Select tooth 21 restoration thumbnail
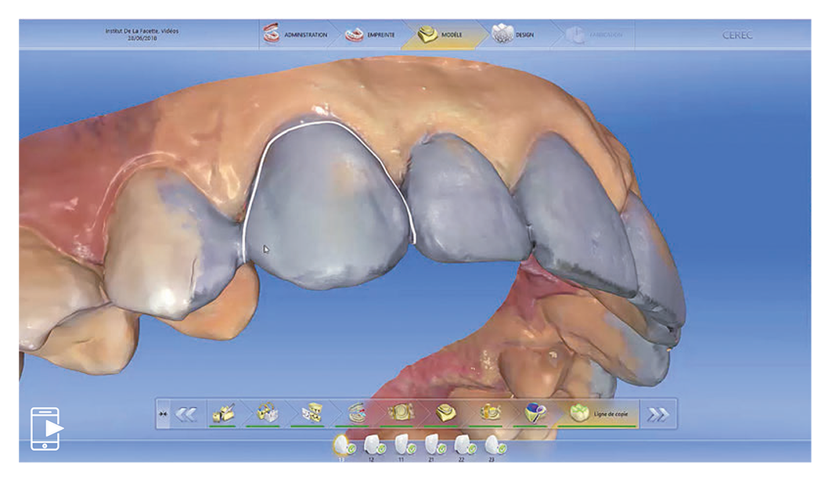832x483 pixels. (x=433, y=446)
